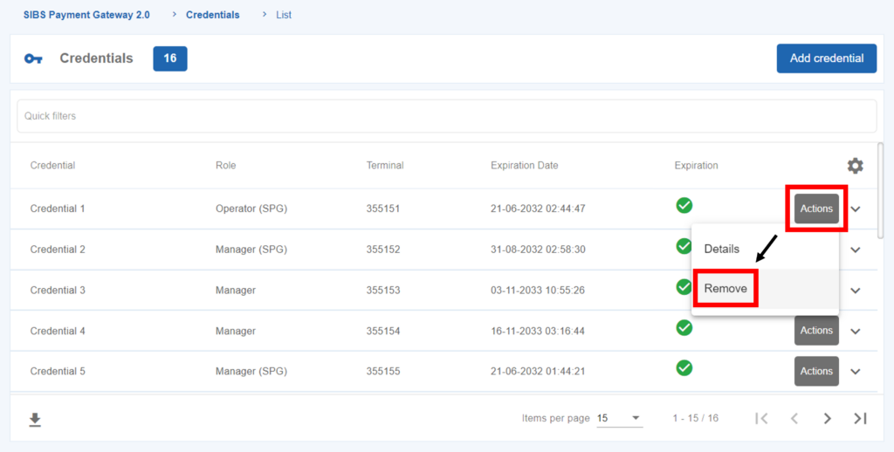The width and height of the screenshot is (894, 452).
Task: Click Credential 1 green expiration checkmark
Action: [684, 206]
